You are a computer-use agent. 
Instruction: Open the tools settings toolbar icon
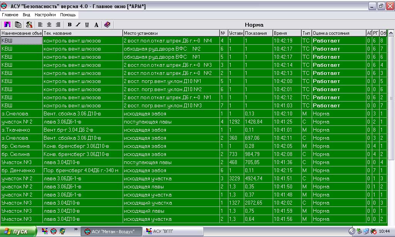pos(29,25)
